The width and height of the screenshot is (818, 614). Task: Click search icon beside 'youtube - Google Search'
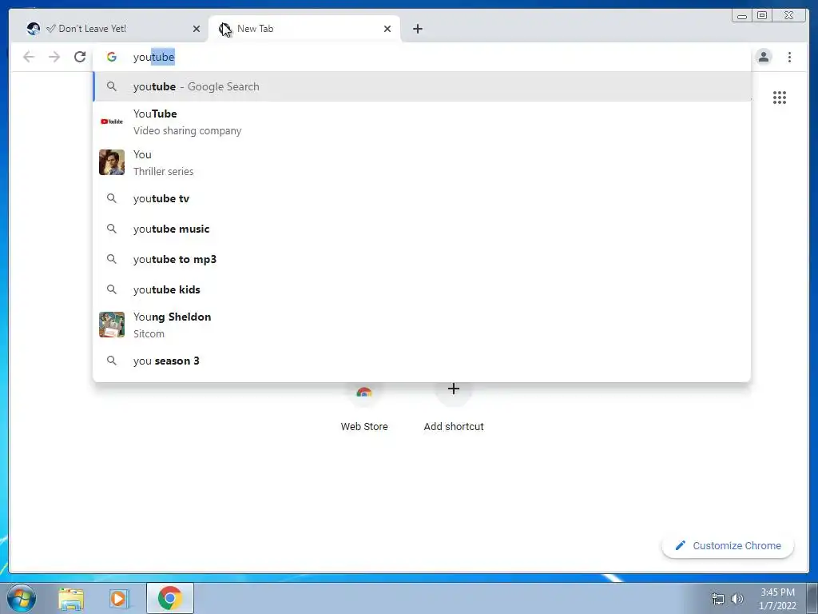pos(112,86)
